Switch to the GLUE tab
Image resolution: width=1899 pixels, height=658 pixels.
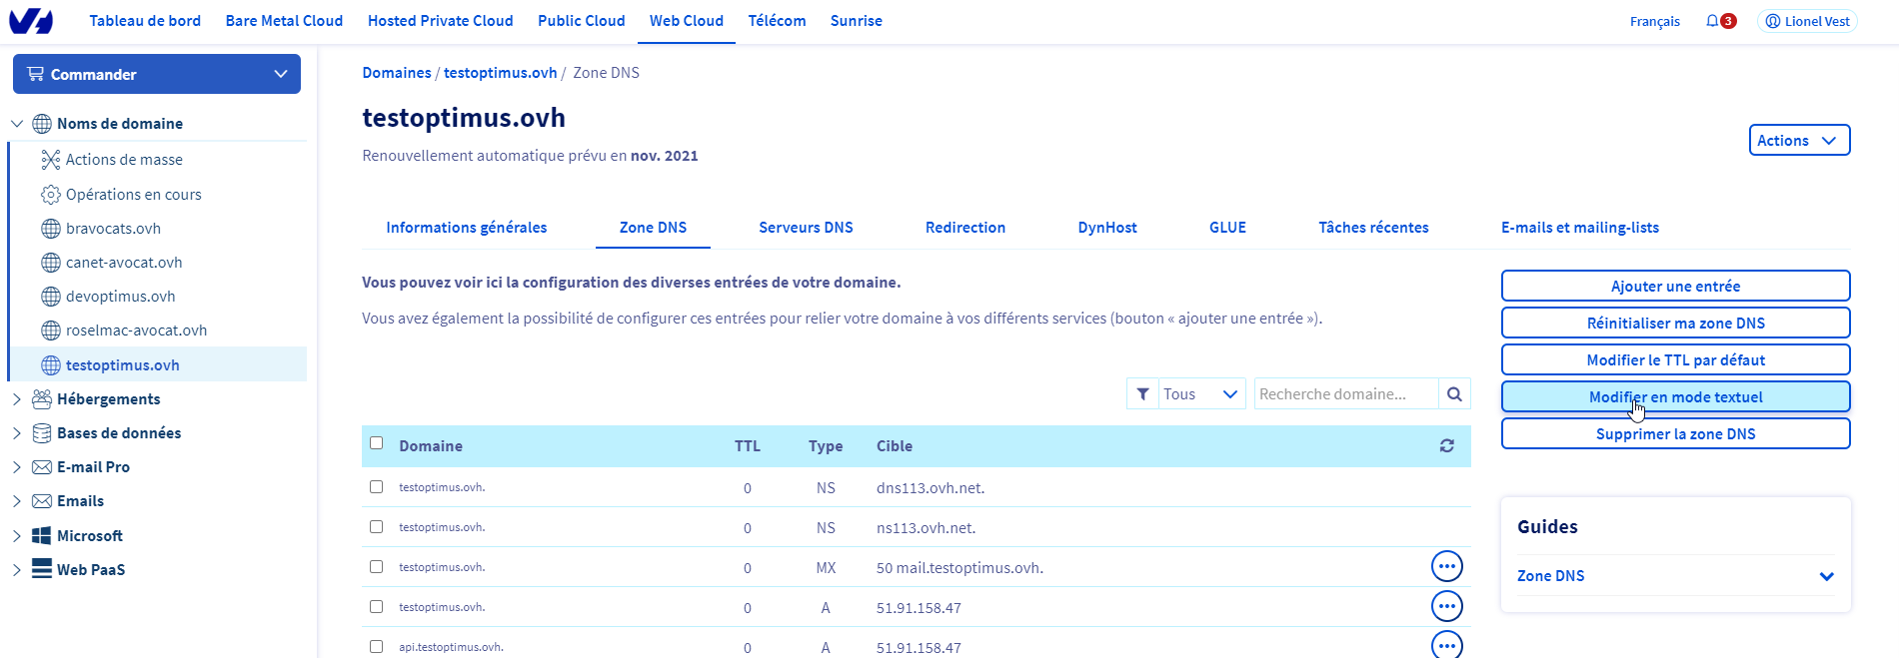pyautogui.click(x=1227, y=228)
